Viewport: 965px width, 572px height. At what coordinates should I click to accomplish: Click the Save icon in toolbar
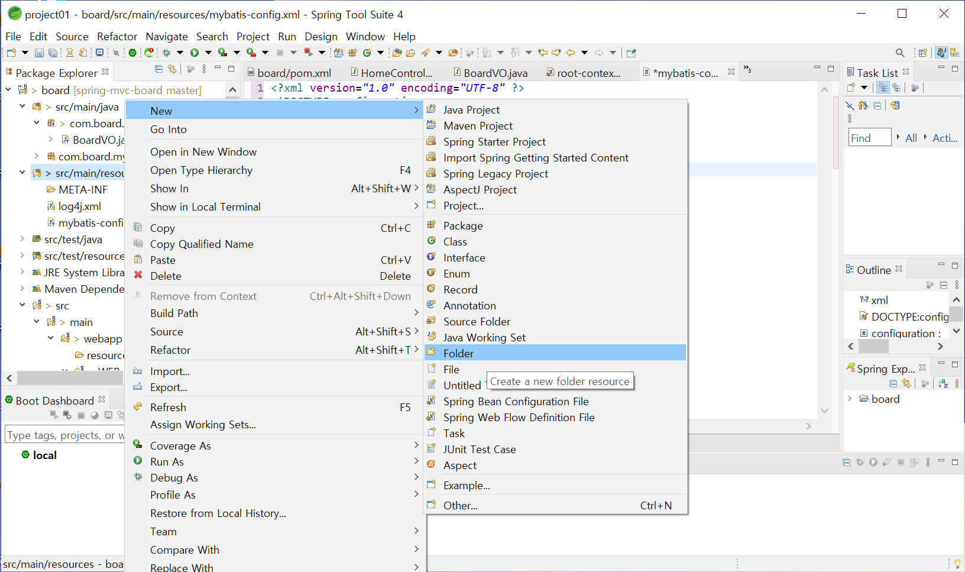(39, 53)
